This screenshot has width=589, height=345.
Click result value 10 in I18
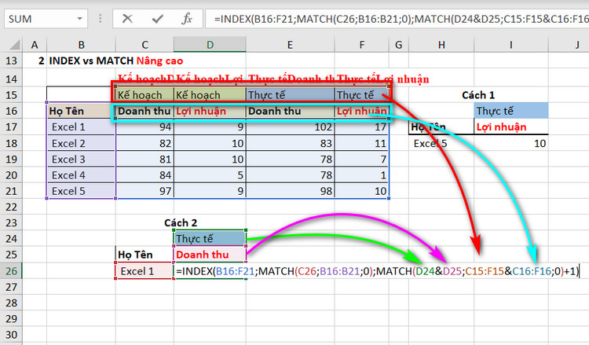[511, 143]
